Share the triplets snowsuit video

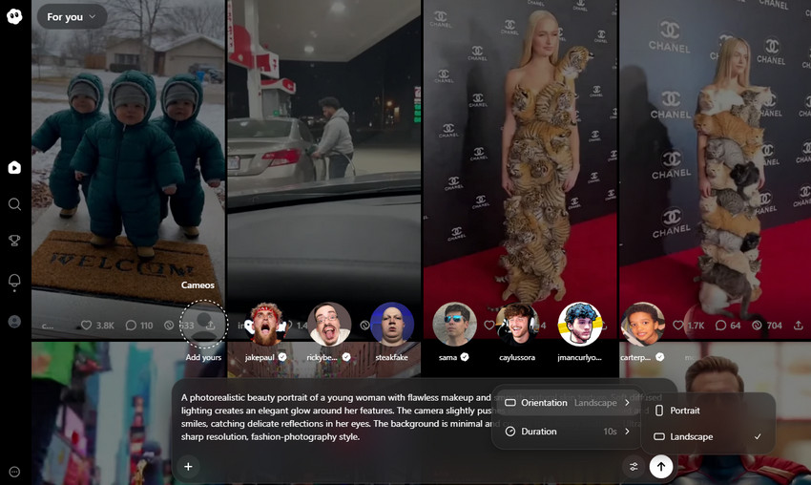coord(211,325)
